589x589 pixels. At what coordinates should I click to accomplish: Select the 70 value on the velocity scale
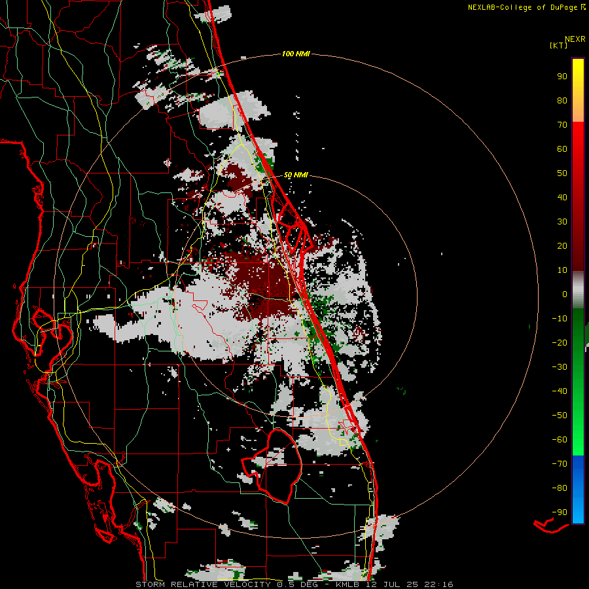[562, 125]
